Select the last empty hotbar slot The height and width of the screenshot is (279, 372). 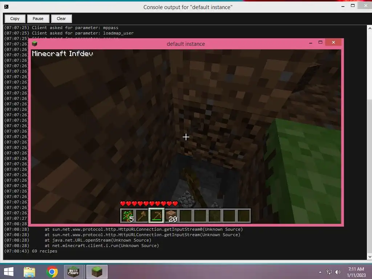(244, 216)
